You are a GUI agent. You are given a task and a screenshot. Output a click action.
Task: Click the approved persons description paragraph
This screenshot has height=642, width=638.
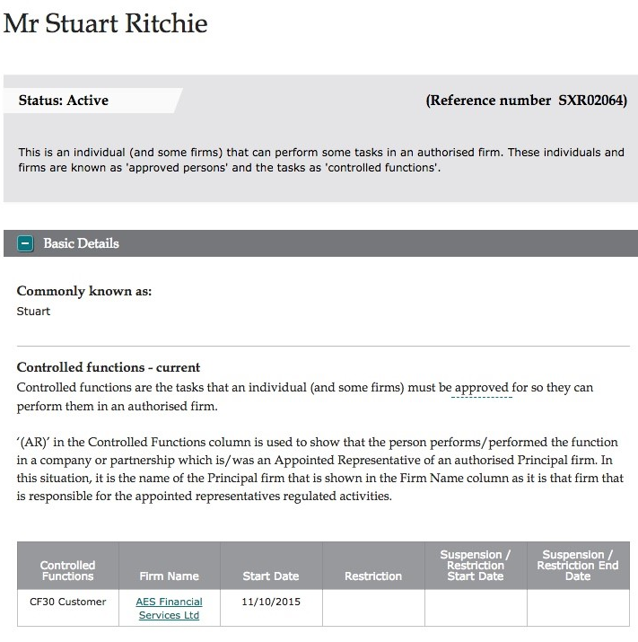click(x=321, y=160)
